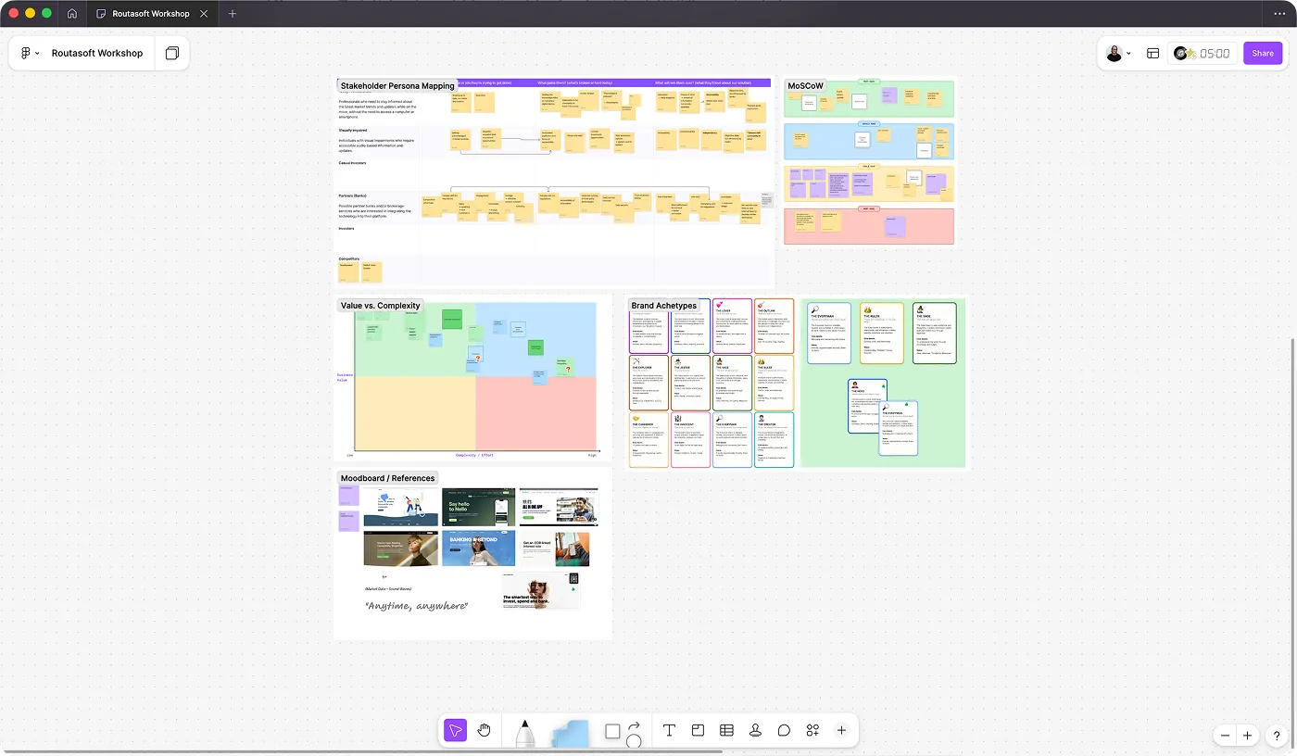Viewport: 1297px width, 756px height.
Task: Zoom in with the plus button
Action: (x=1247, y=736)
